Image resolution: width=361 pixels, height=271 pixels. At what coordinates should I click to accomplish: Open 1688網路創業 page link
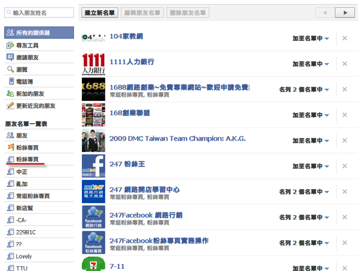179,87
